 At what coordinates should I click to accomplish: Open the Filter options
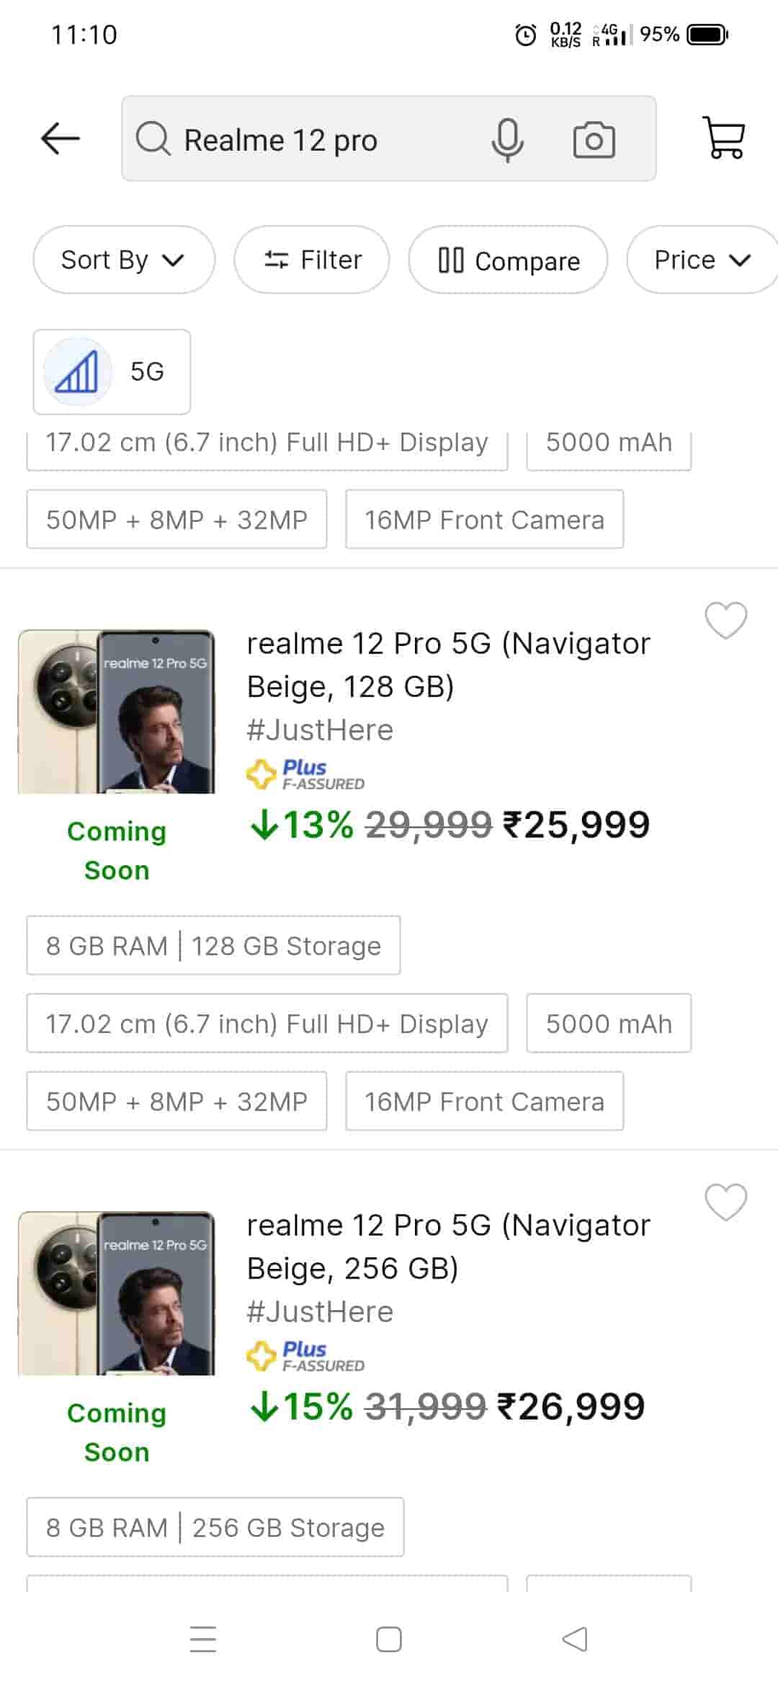click(312, 260)
